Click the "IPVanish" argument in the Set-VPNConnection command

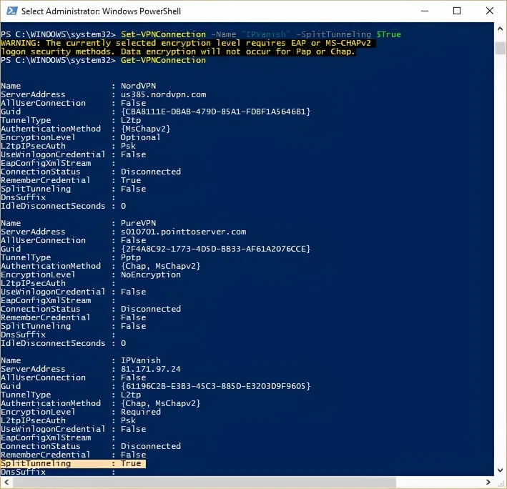(266, 34)
